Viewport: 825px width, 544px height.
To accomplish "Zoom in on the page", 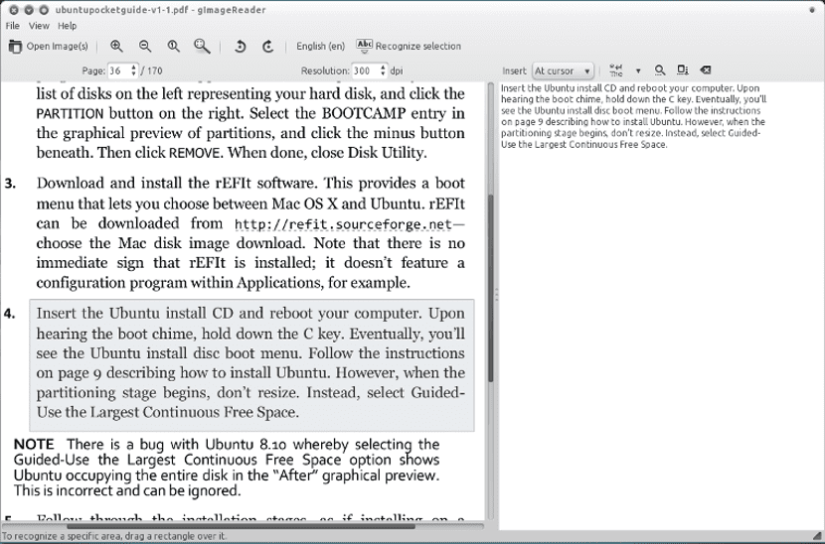I will click(x=117, y=47).
